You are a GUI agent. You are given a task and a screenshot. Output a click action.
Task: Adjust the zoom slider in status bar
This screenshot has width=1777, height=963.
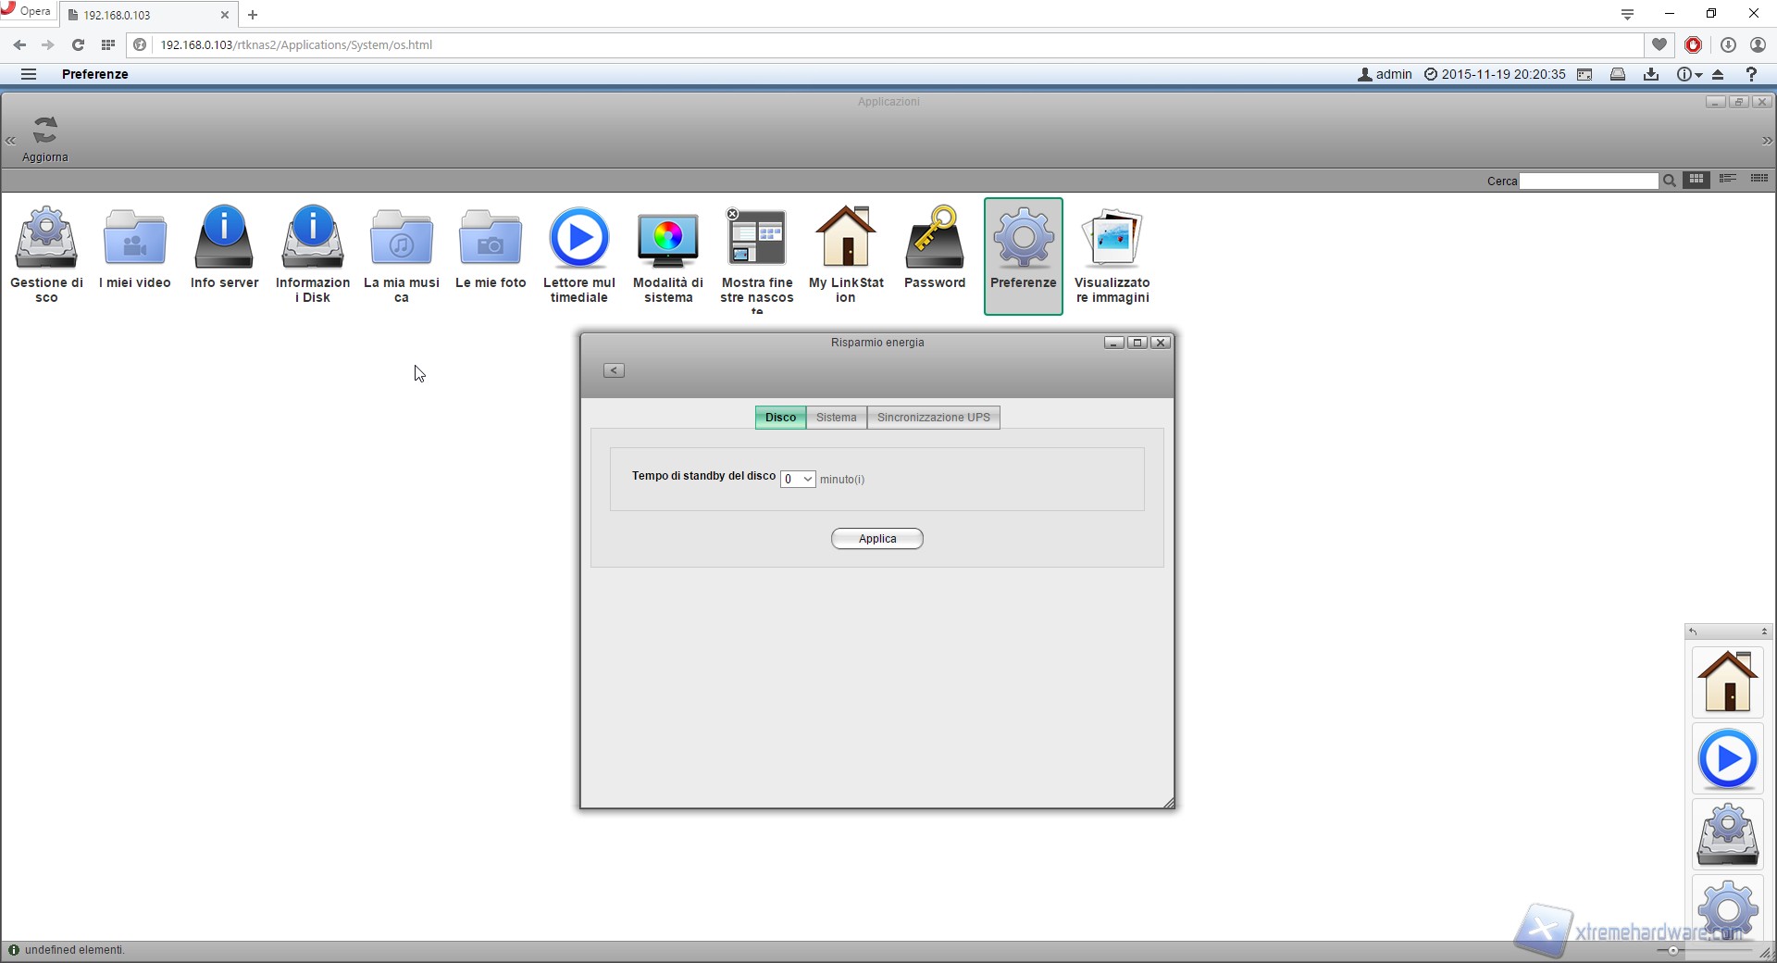point(1672,951)
